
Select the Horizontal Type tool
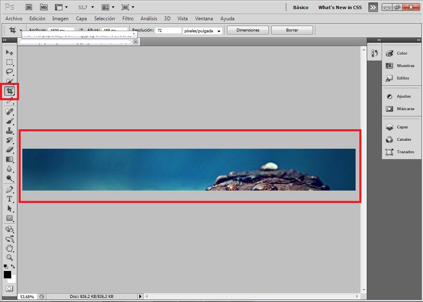point(10,199)
